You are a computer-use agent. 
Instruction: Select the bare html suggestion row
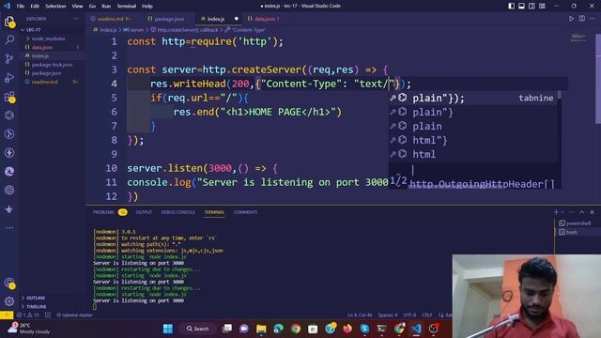click(x=473, y=154)
